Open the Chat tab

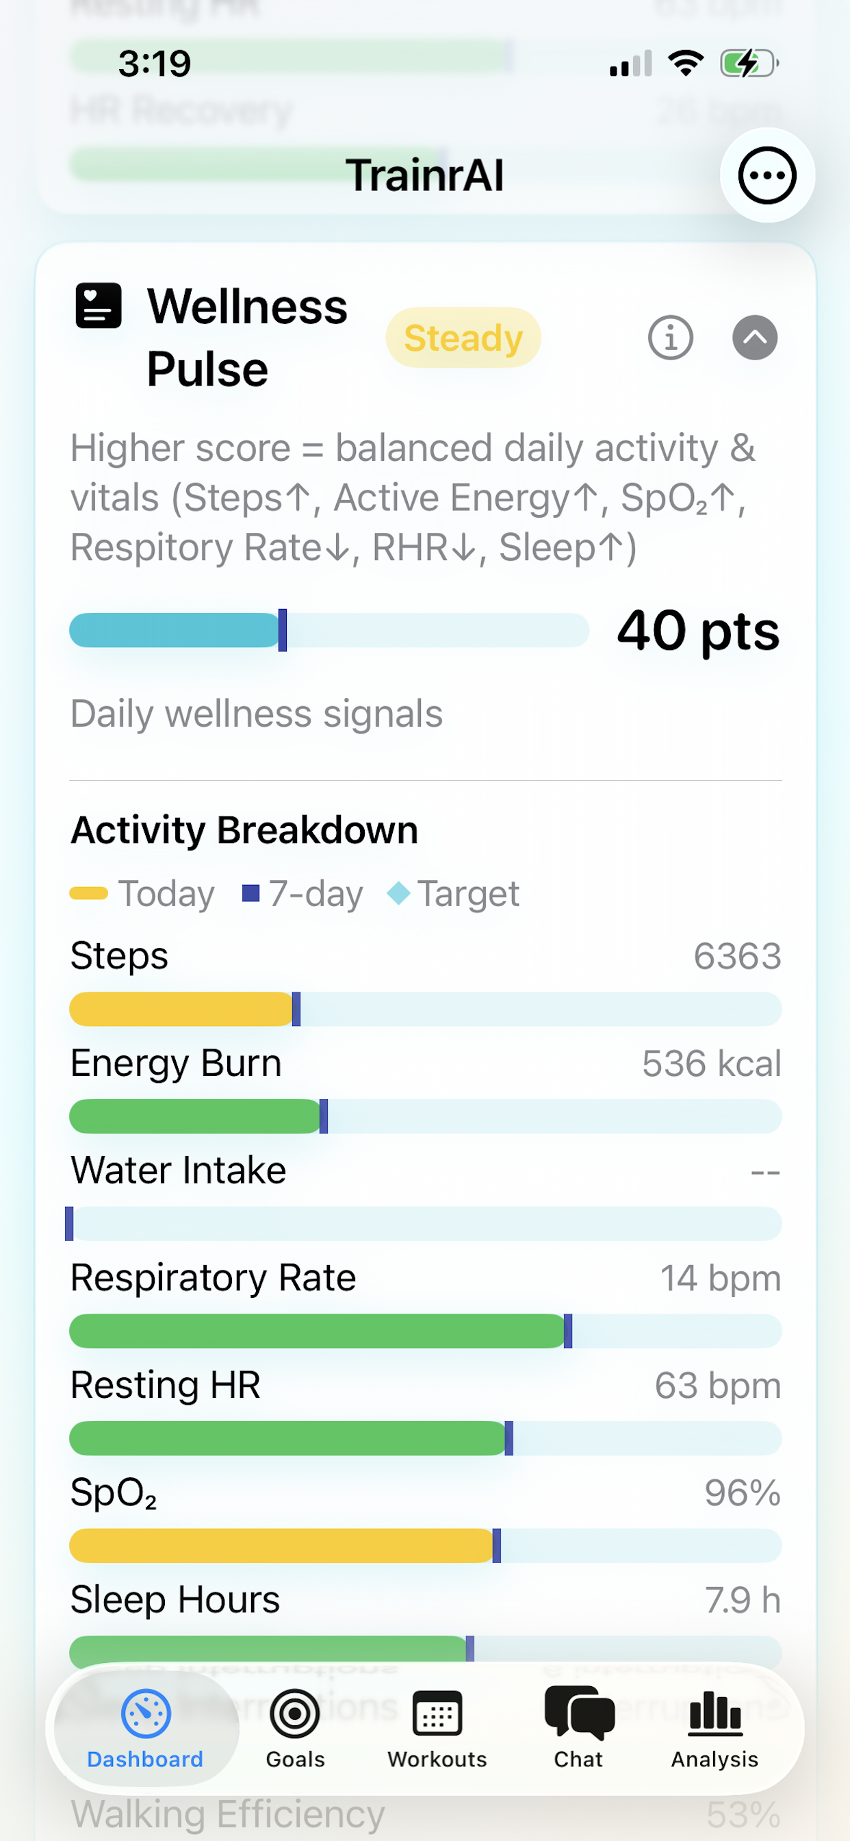[x=578, y=1727]
